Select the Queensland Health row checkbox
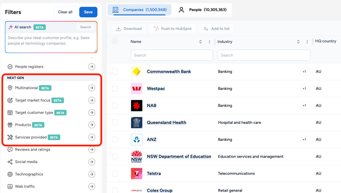This screenshot has height=193, width=341. tap(115, 122)
